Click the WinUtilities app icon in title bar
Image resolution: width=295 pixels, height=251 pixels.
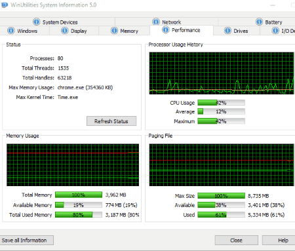(x=4, y=5)
